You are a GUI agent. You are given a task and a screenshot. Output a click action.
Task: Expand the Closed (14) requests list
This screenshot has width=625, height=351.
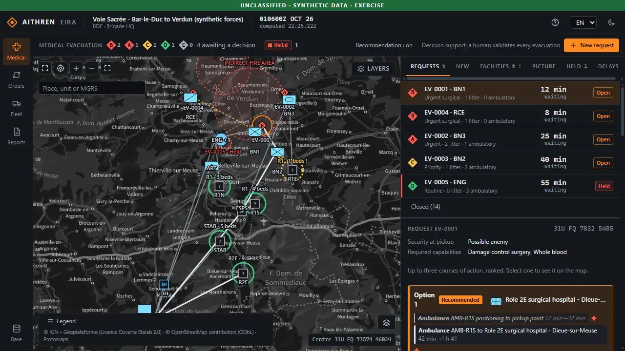tap(425, 207)
